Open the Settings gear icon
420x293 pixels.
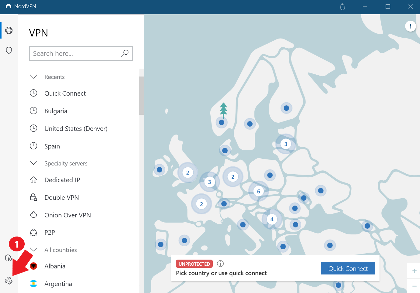[x=9, y=281]
